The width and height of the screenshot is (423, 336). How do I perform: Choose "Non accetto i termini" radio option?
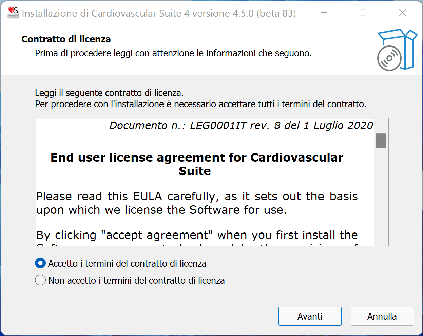click(x=40, y=280)
